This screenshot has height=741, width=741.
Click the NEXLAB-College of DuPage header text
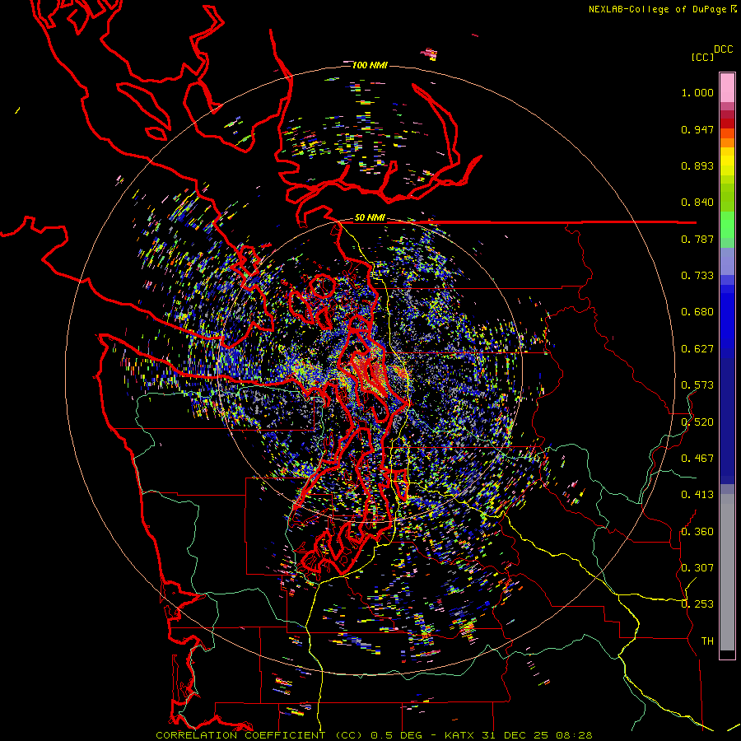(657, 9)
